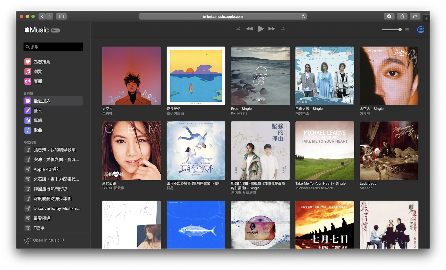Toggle shuffle playback
Image resolution: width=446 pixels, height=270 pixels.
[x=238, y=29]
